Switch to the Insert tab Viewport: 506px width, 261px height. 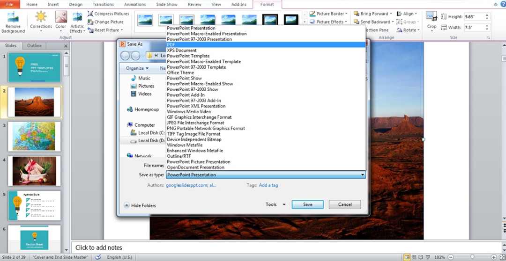[x=53, y=5]
